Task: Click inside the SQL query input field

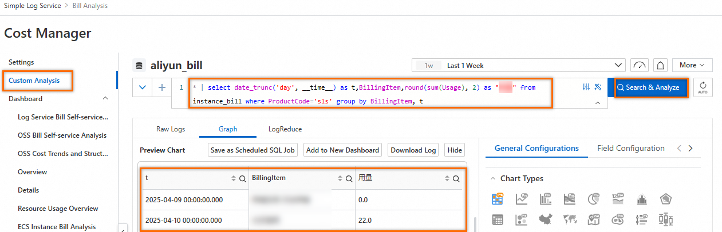Action: [x=371, y=94]
